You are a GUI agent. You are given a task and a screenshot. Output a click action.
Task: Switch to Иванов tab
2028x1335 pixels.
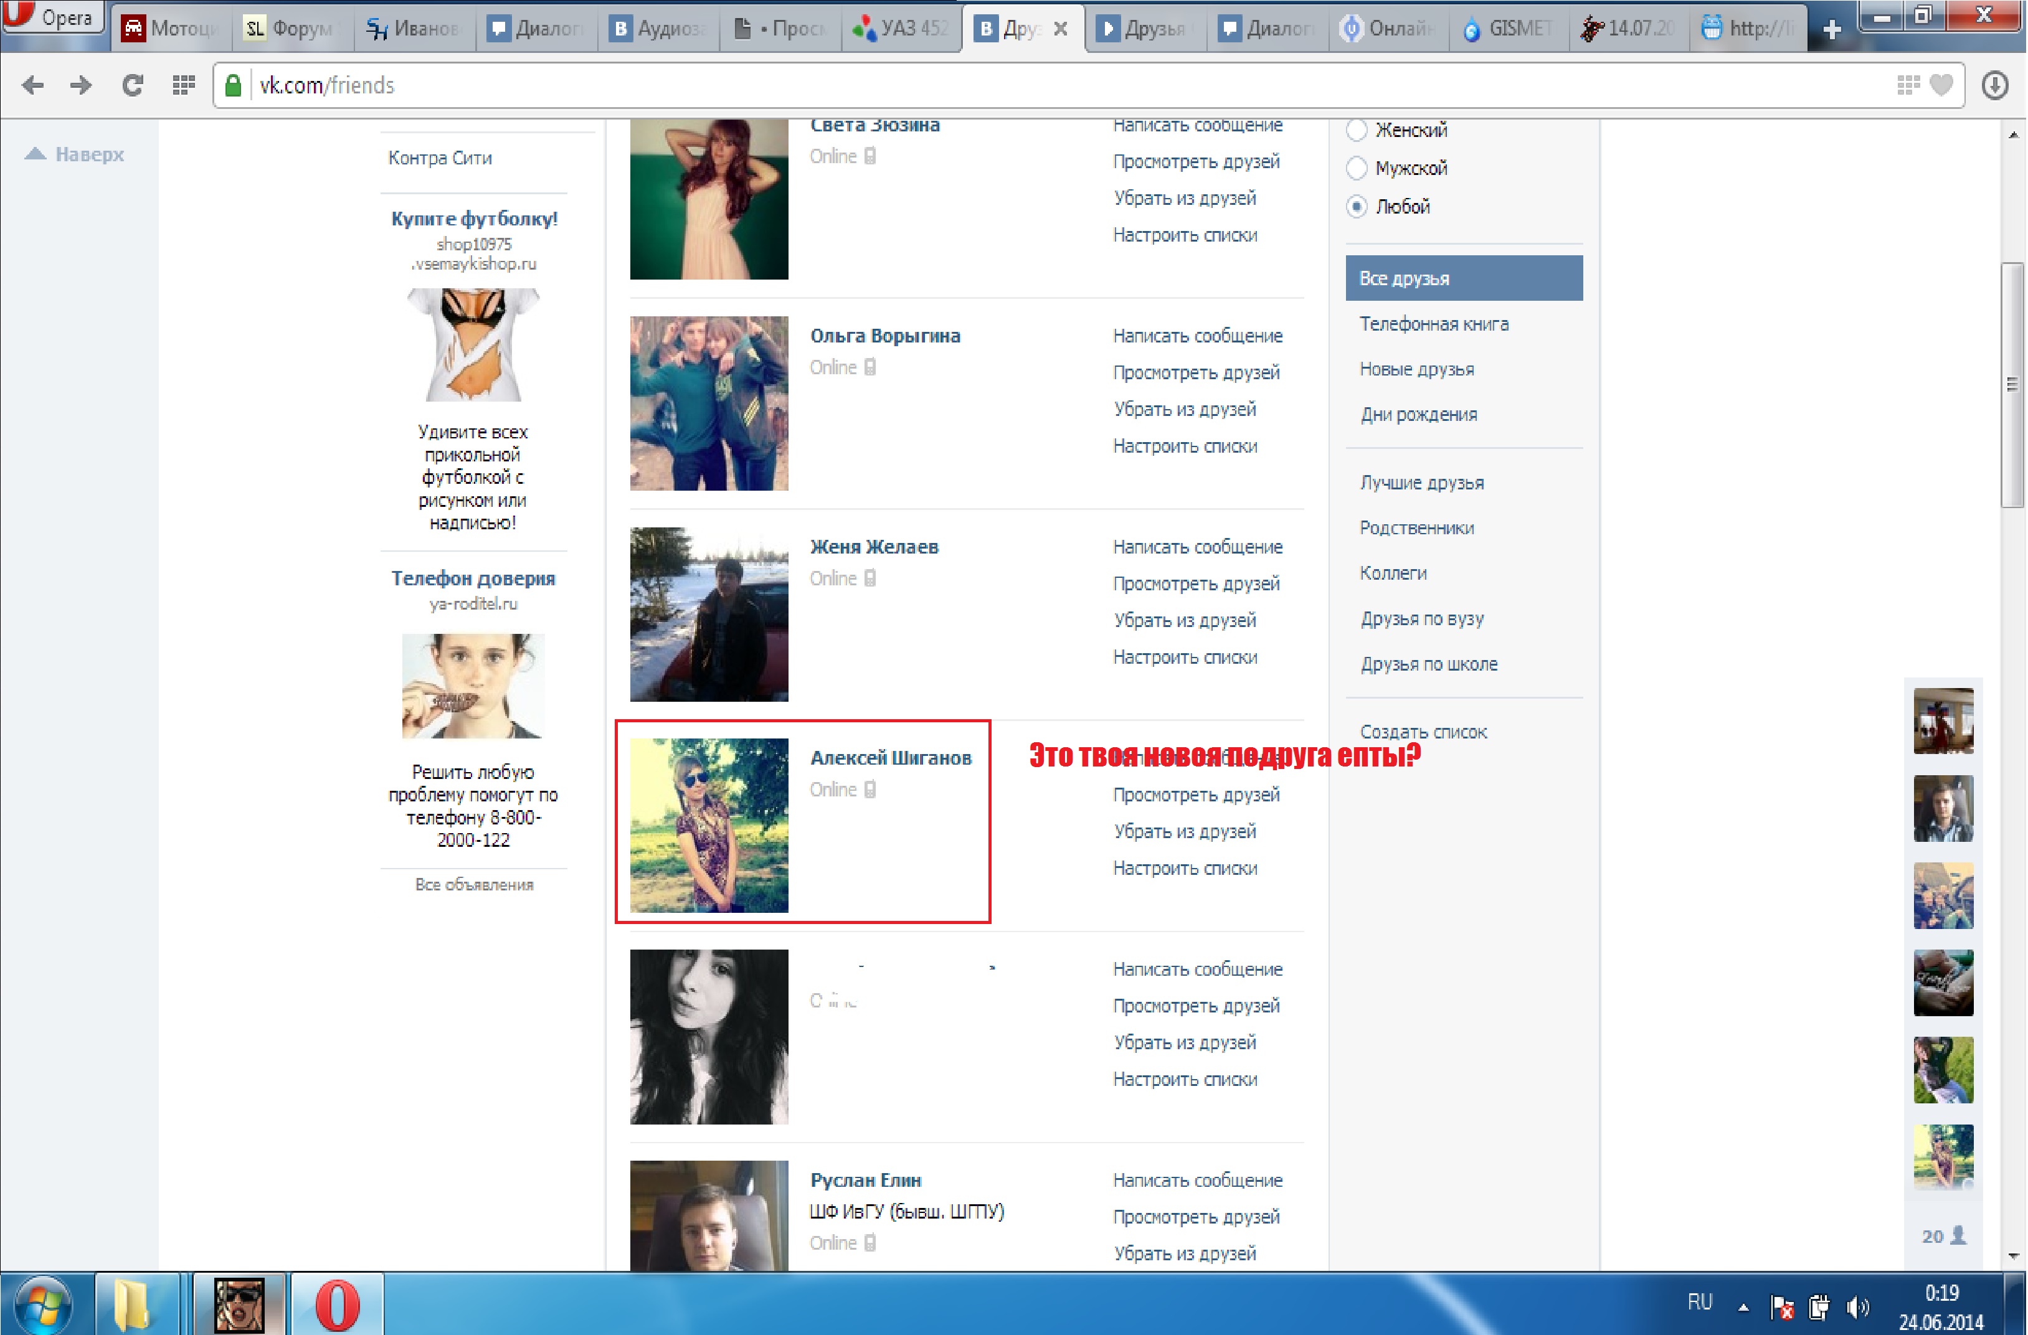point(414,29)
